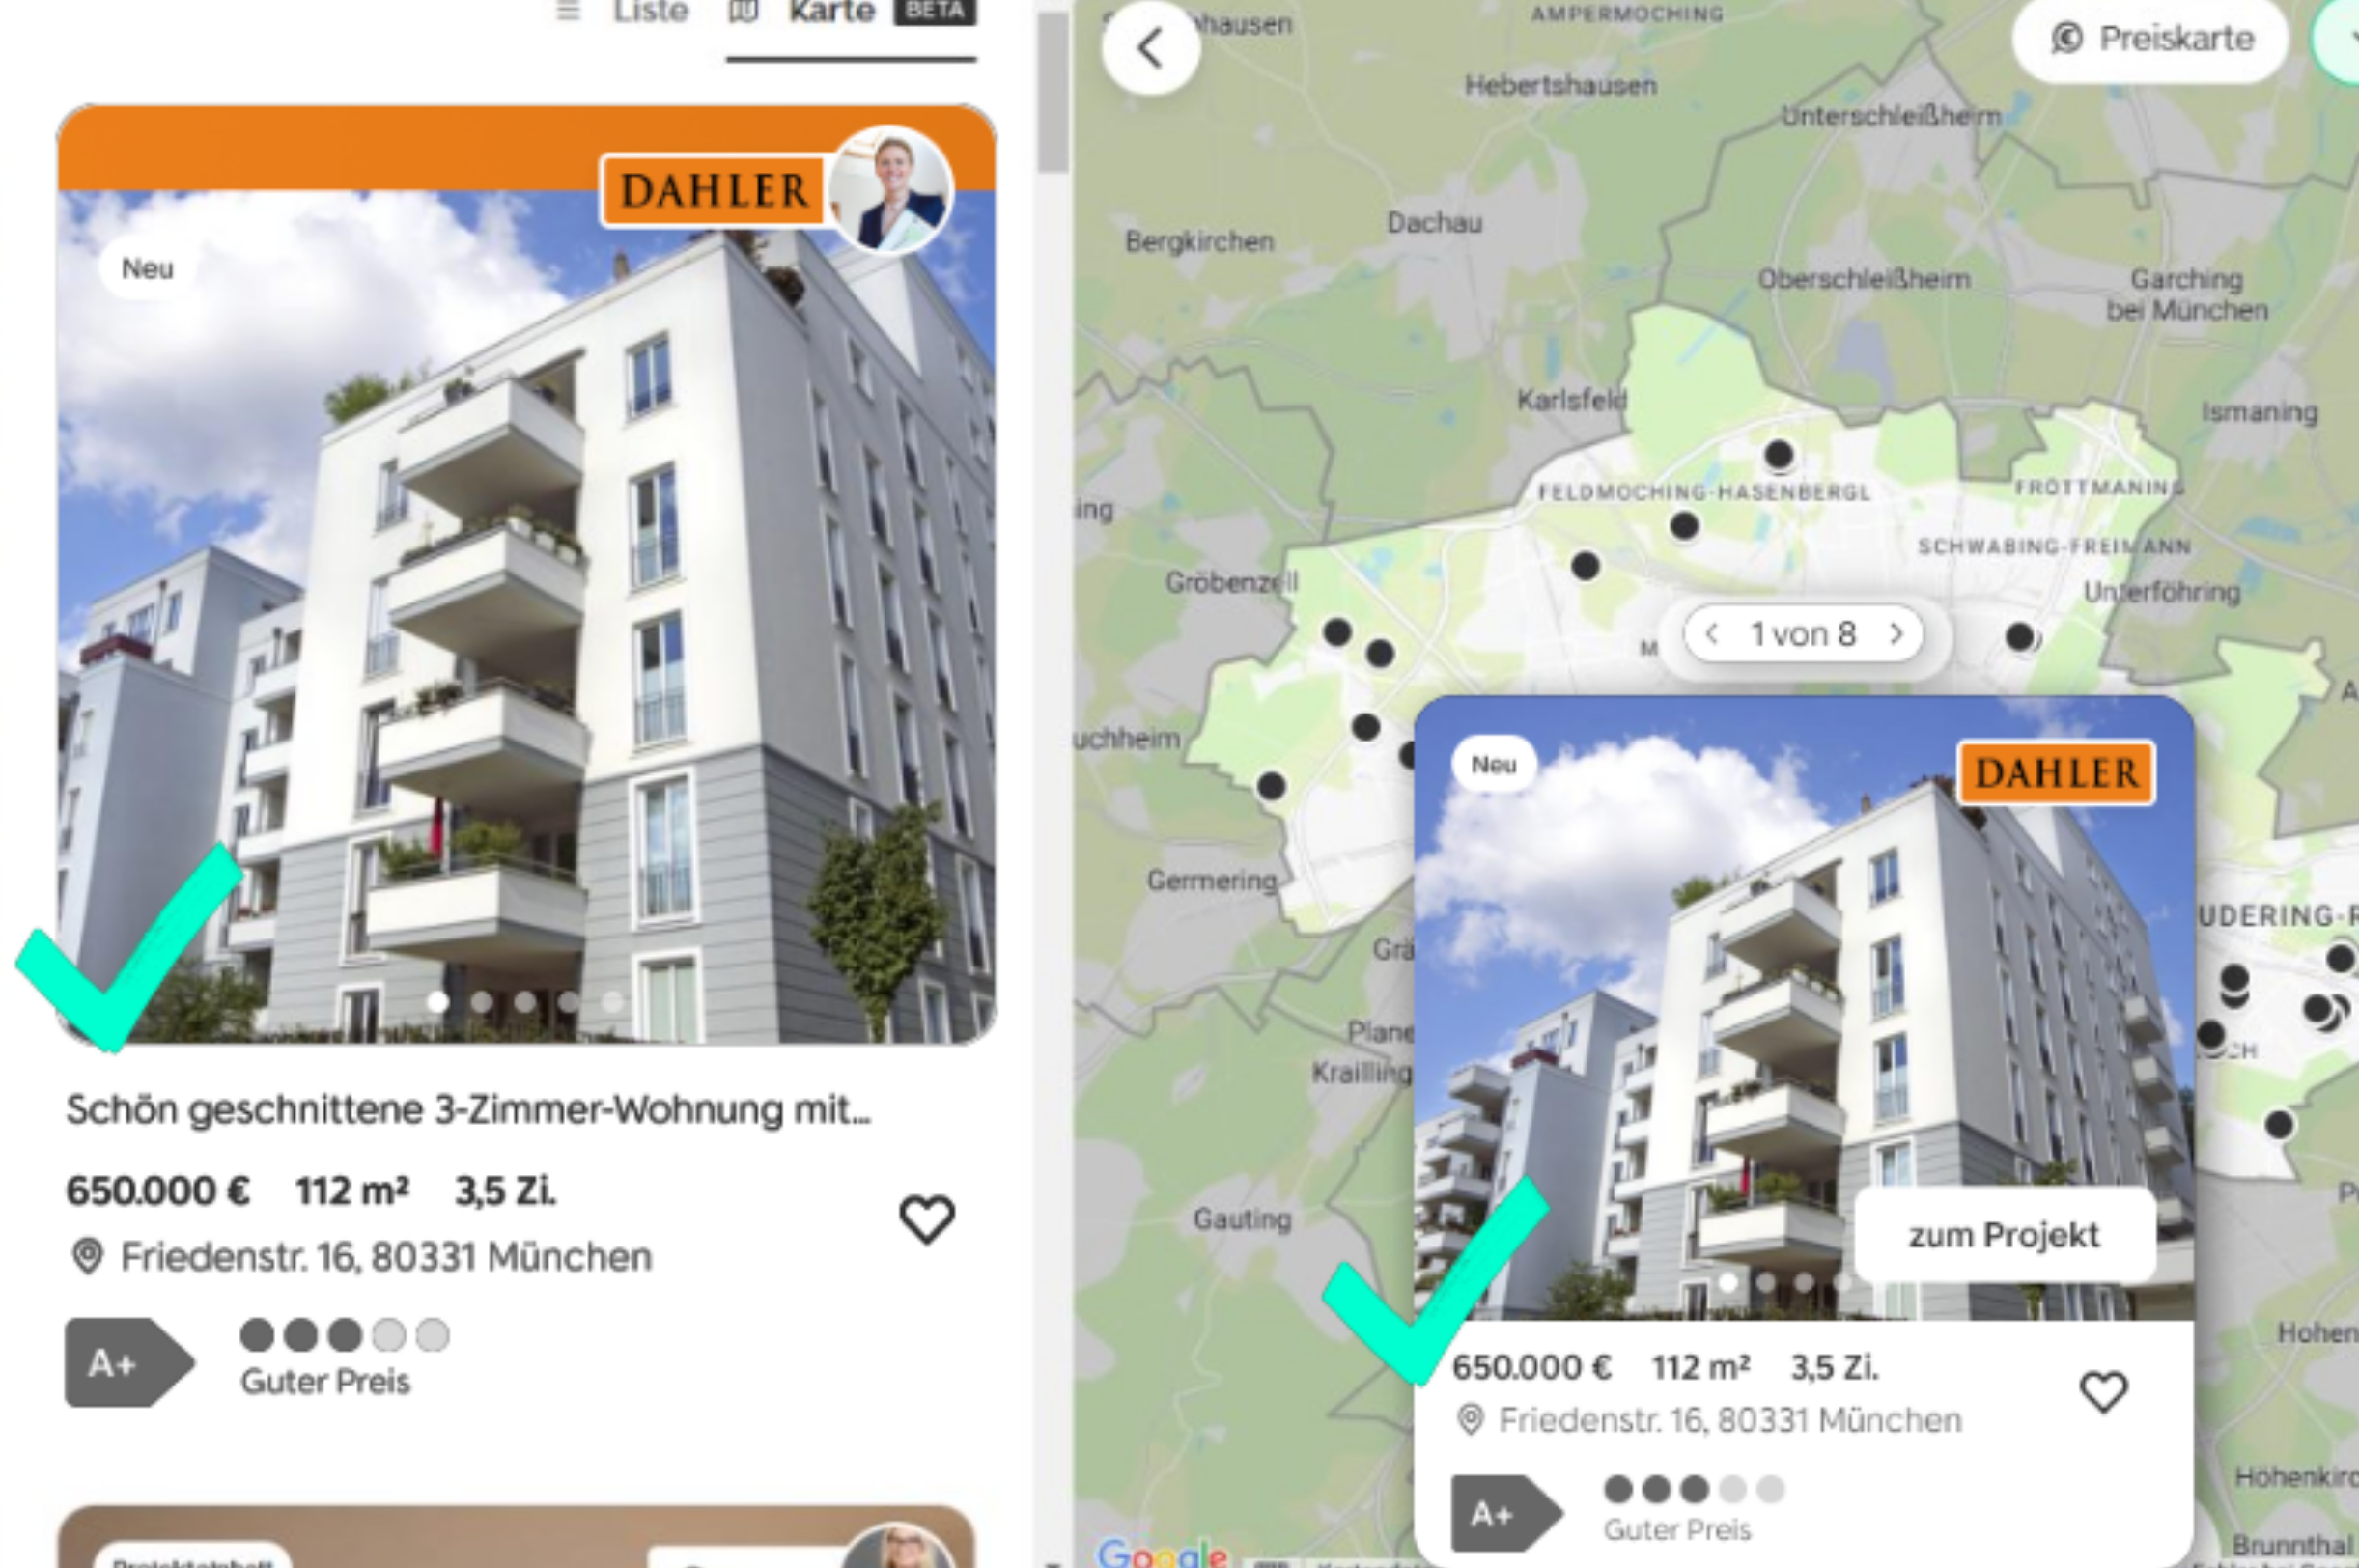
Task: Click the A+ energy badge in the map popup
Action: [x=1507, y=1513]
